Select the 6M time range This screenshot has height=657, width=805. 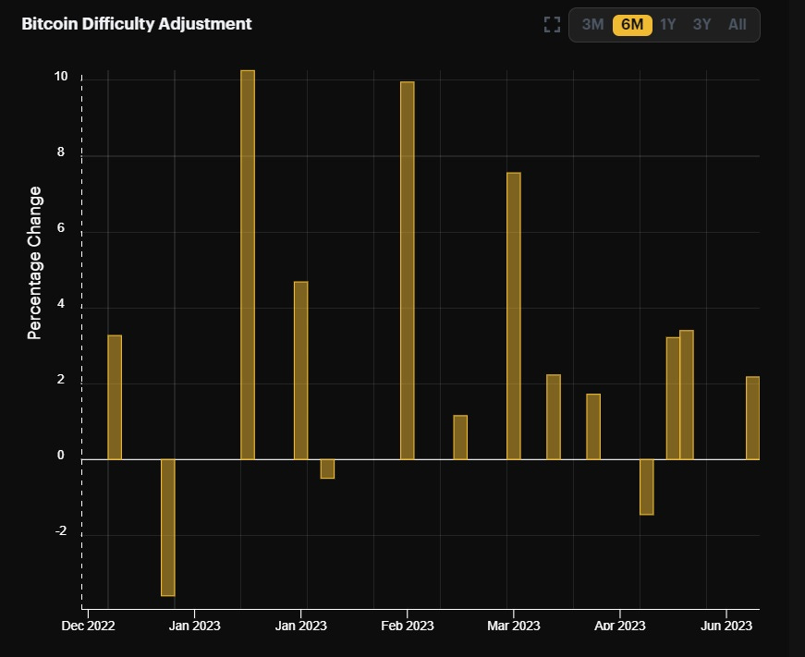coord(632,25)
